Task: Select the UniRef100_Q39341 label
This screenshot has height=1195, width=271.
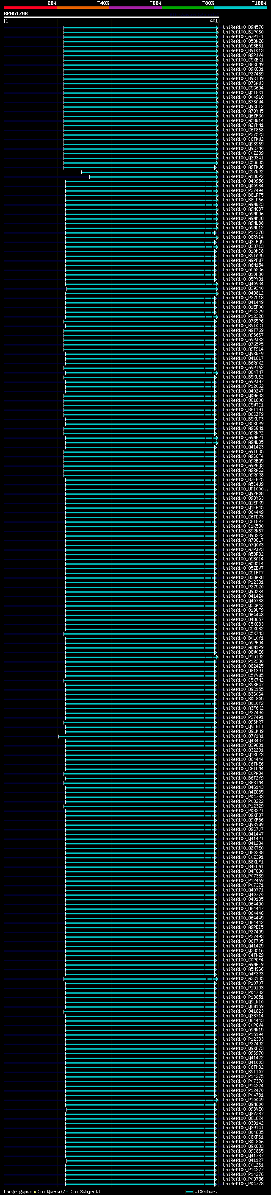Action: point(243,158)
